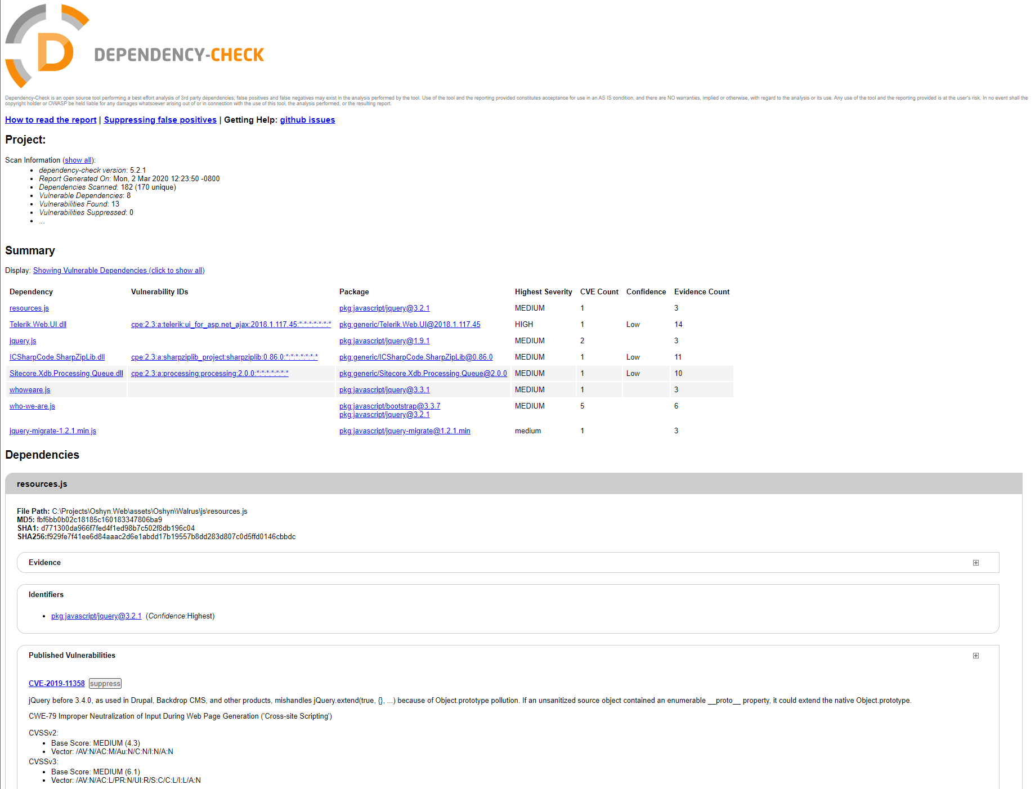This screenshot has width=1035, height=789.
Task: Click 'show all' scan information link
Action: [x=78, y=160]
